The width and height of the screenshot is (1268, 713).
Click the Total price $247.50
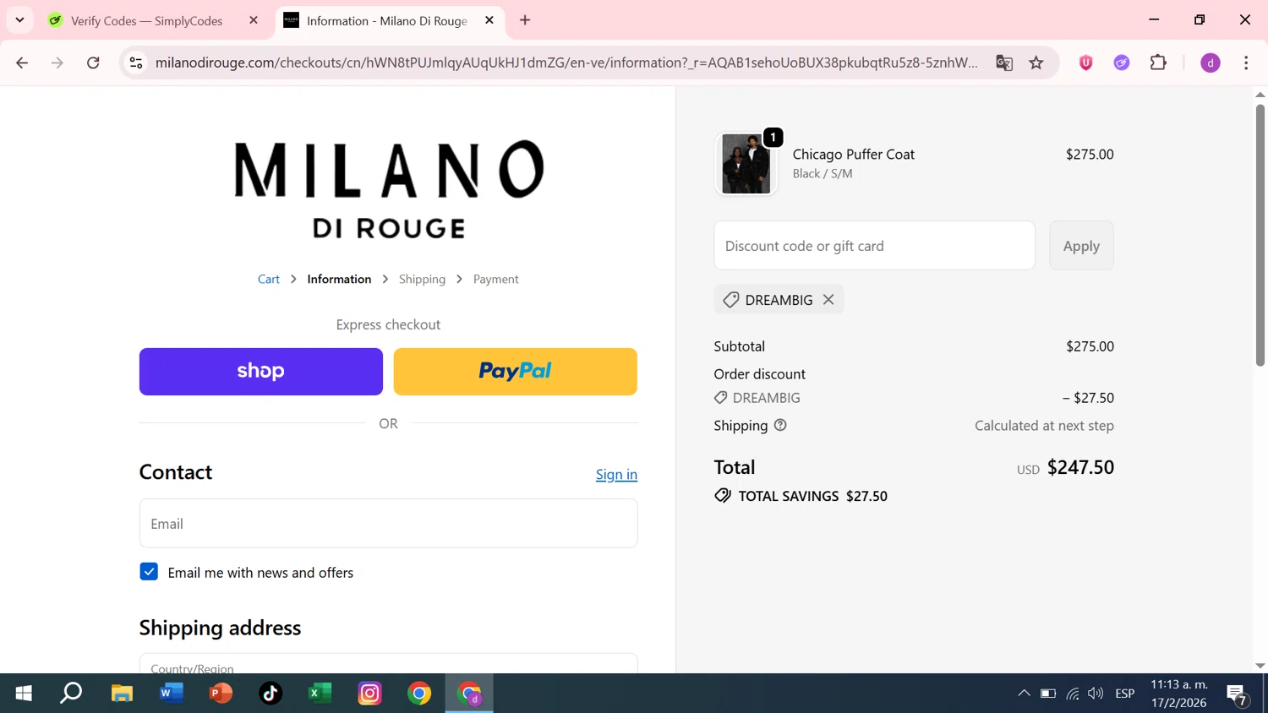(1080, 467)
